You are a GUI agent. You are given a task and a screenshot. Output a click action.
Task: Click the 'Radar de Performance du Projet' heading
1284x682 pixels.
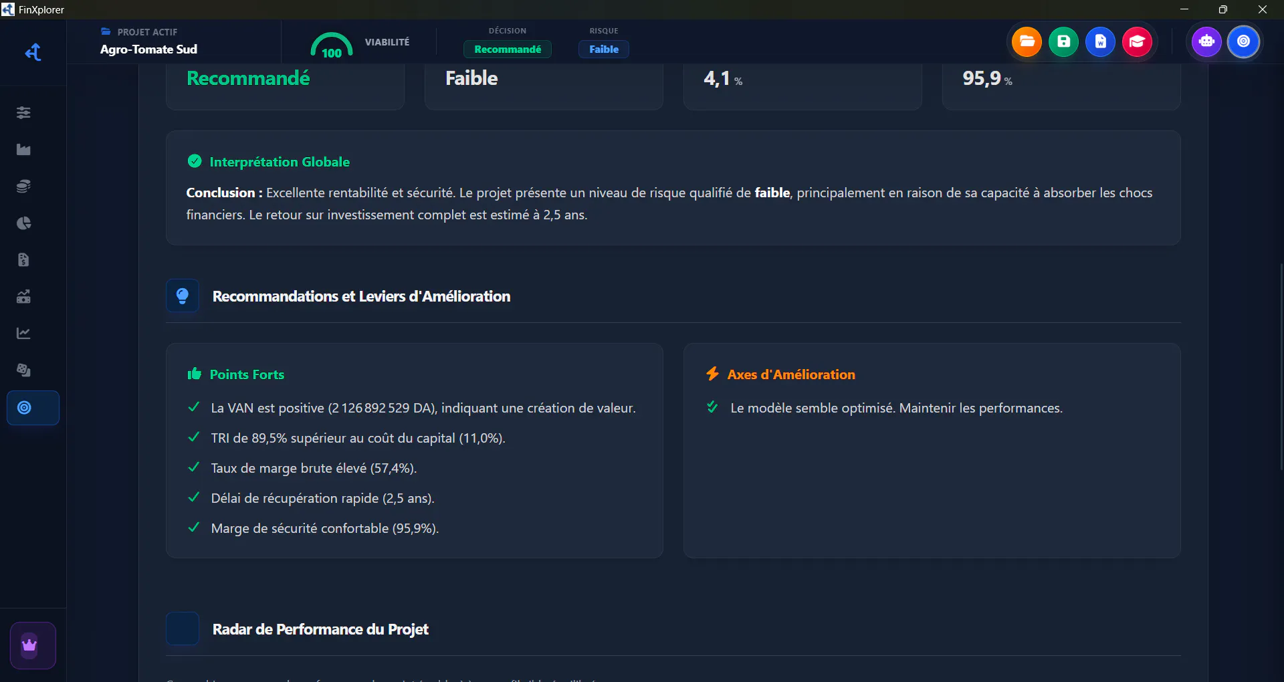320,629
